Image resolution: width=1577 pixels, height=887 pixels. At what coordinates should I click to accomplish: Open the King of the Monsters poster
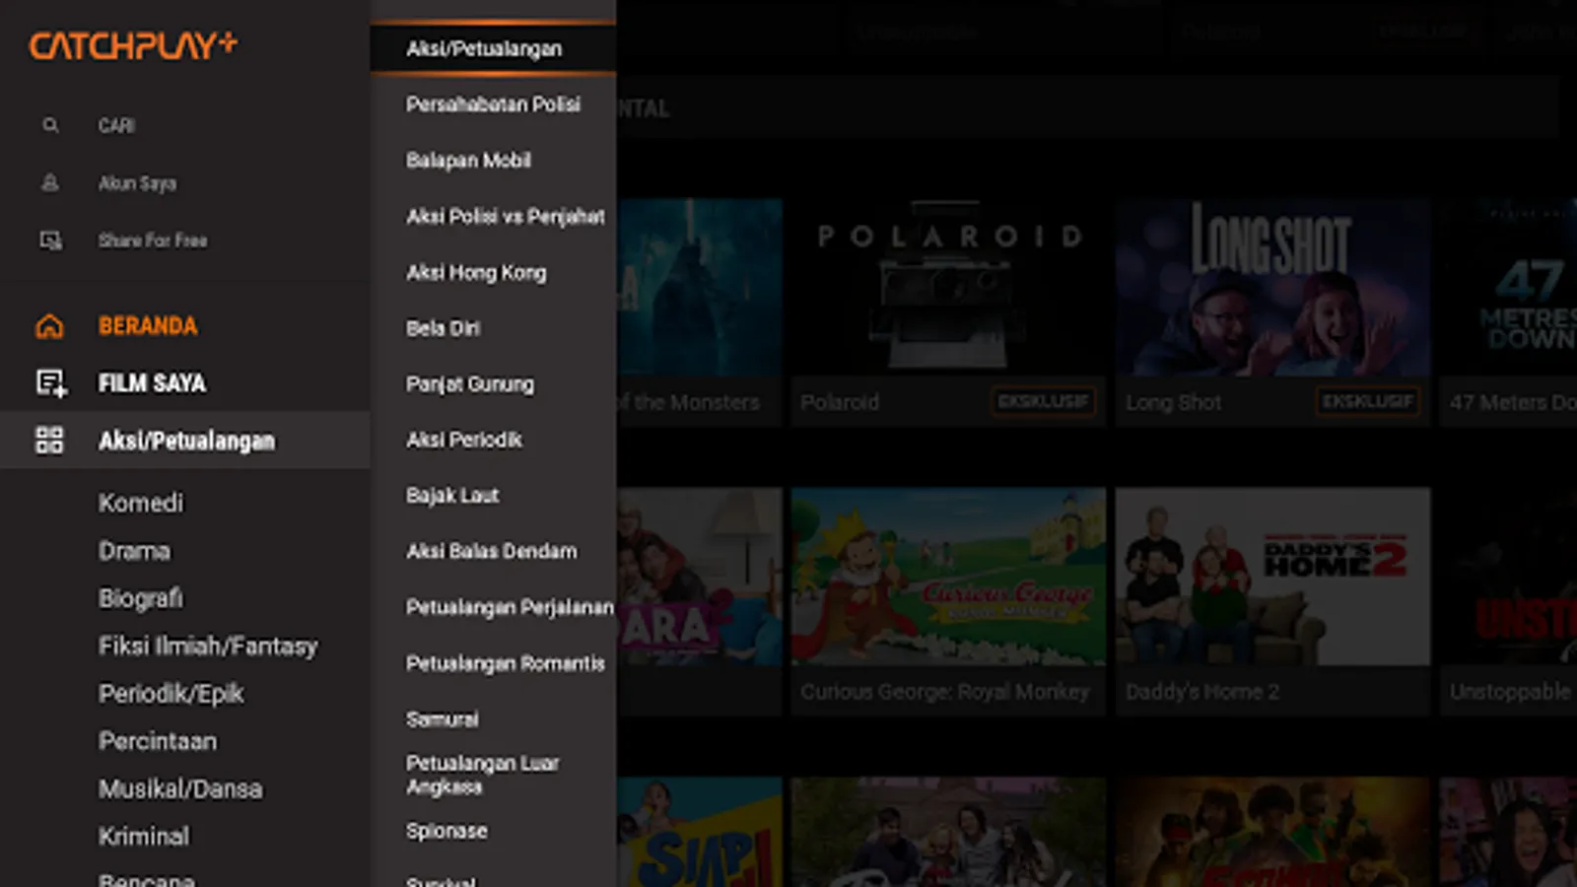pyautogui.click(x=700, y=288)
